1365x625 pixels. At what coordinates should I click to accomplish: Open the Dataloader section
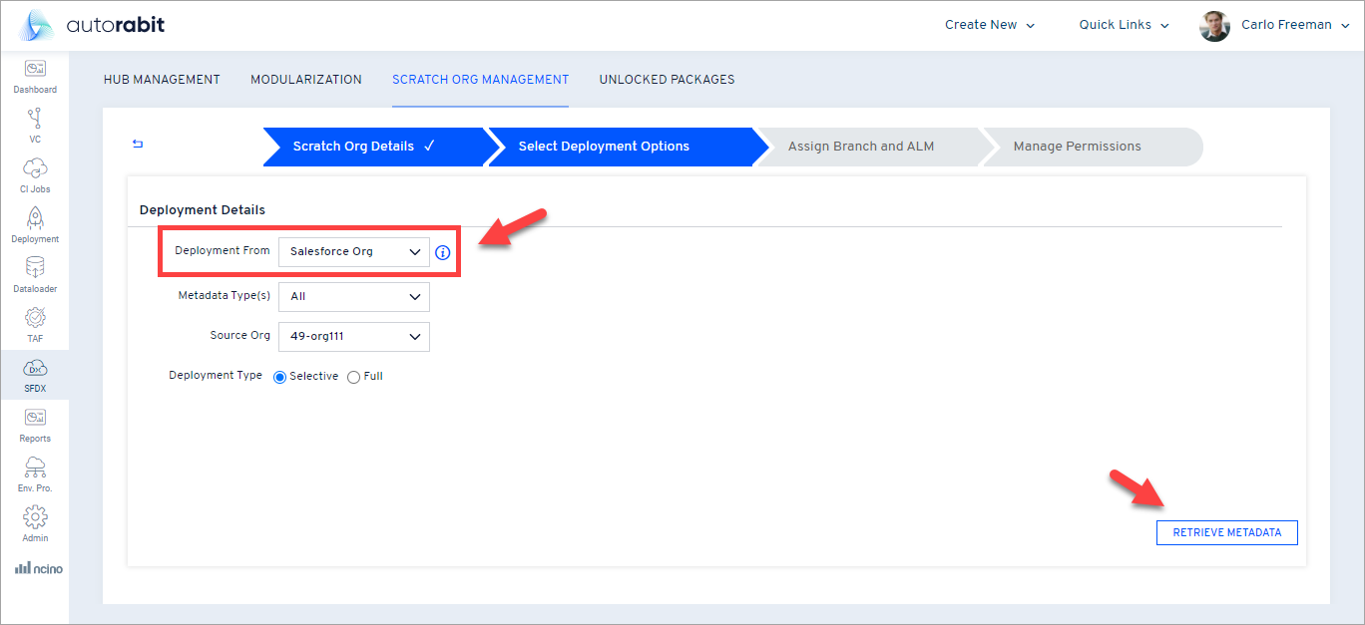pyautogui.click(x=34, y=274)
